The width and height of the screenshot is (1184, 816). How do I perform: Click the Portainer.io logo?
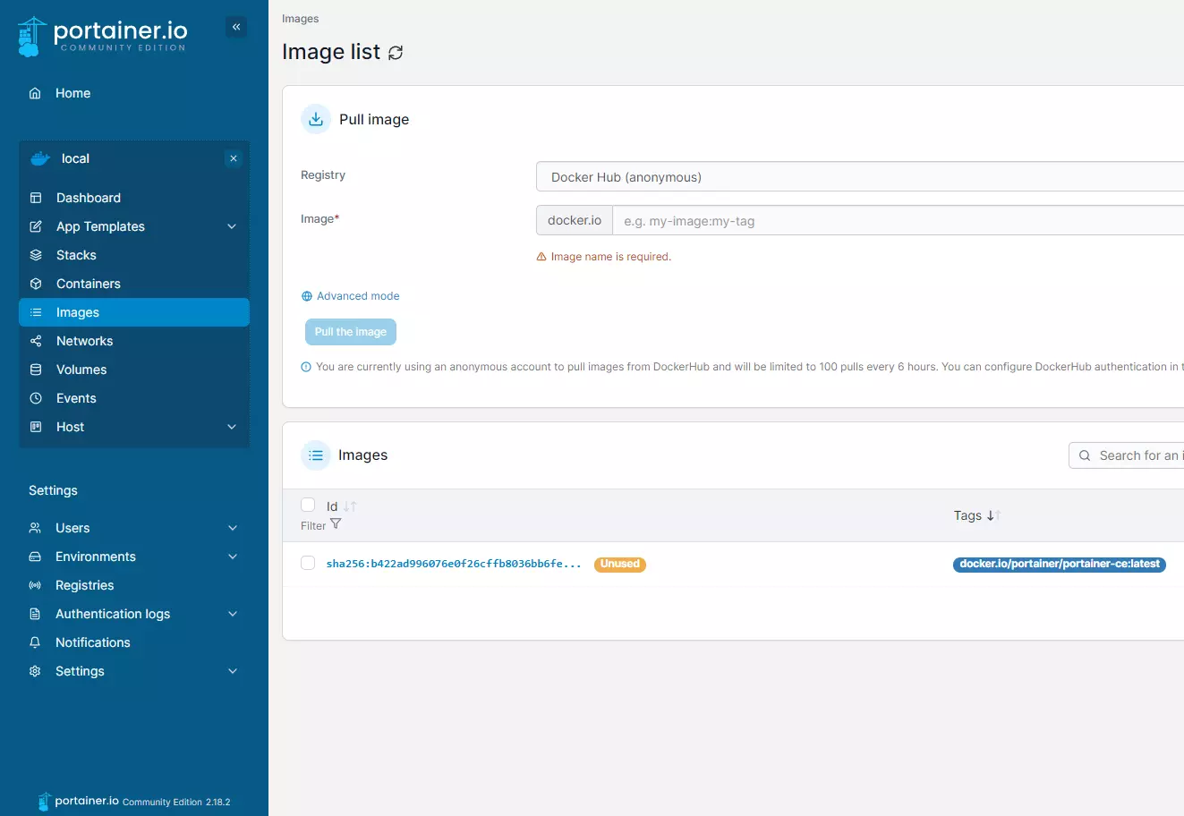[102, 37]
